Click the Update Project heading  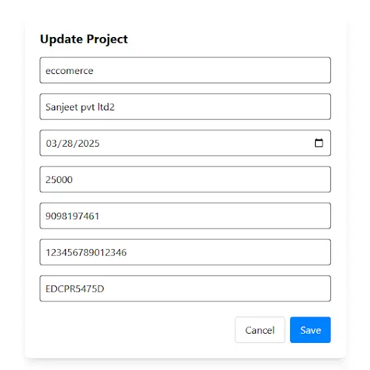(x=84, y=39)
